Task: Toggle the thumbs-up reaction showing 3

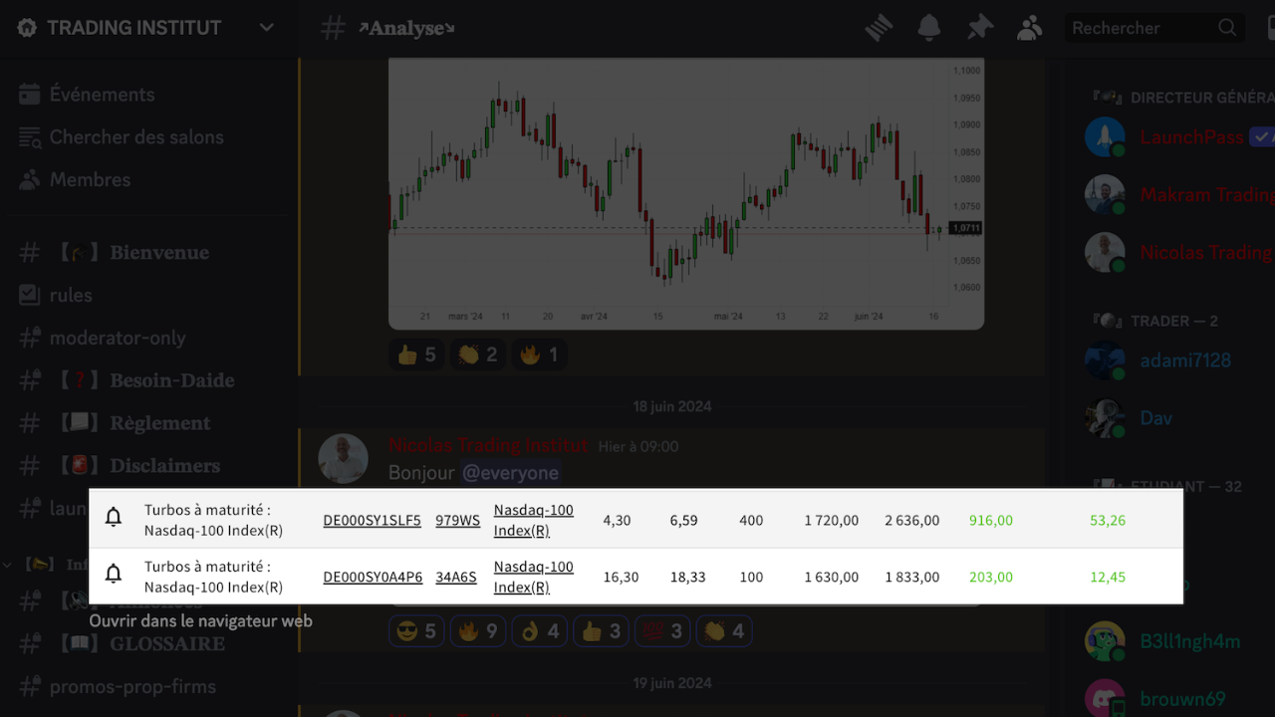Action: point(601,631)
